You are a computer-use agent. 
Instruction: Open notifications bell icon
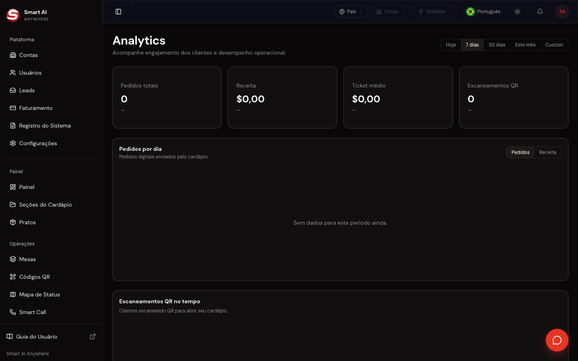coord(540,12)
